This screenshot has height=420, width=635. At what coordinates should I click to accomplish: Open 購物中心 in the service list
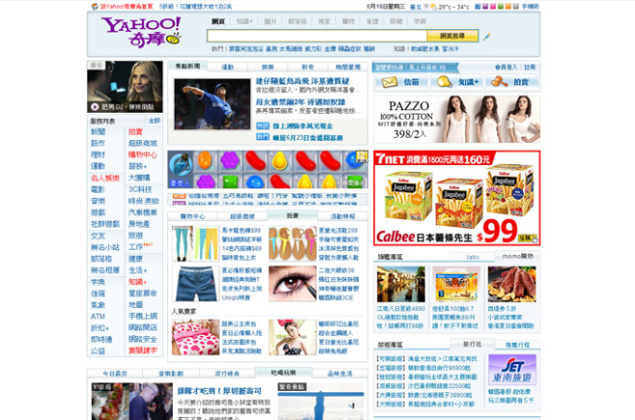tap(143, 154)
